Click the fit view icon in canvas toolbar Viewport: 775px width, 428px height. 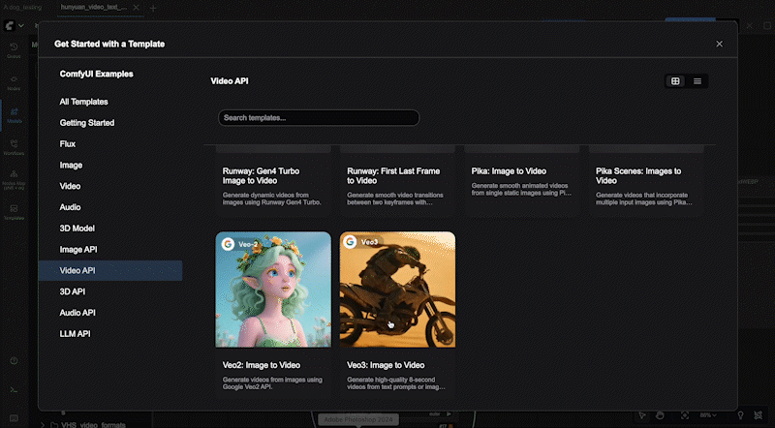click(x=685, y=415)
